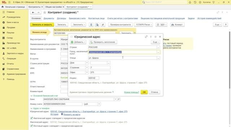Viewport: 231px width, 130px height.
Task: Open the Страна field selection ellipsis
Action: [x=158, y=47]
